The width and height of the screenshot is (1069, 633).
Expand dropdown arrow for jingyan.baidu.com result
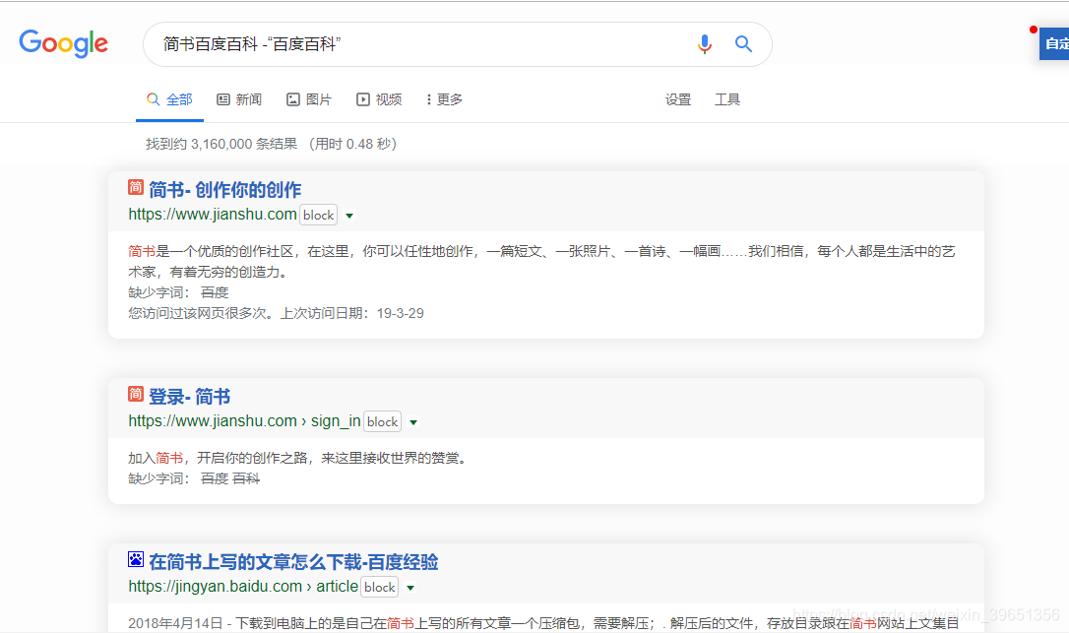point(410,588)
